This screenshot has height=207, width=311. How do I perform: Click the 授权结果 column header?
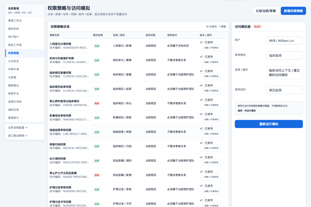pyautogui.click(x=98, y=35)
